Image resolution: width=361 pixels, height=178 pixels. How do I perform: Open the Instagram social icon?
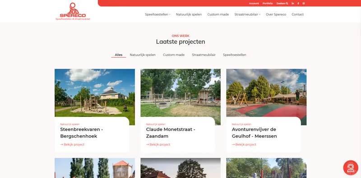[x=304, y=4]
